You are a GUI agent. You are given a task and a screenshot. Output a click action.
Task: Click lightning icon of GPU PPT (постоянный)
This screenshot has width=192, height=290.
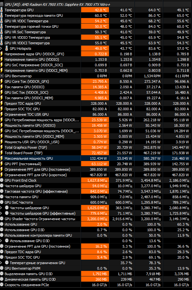[x=2, y=164]
